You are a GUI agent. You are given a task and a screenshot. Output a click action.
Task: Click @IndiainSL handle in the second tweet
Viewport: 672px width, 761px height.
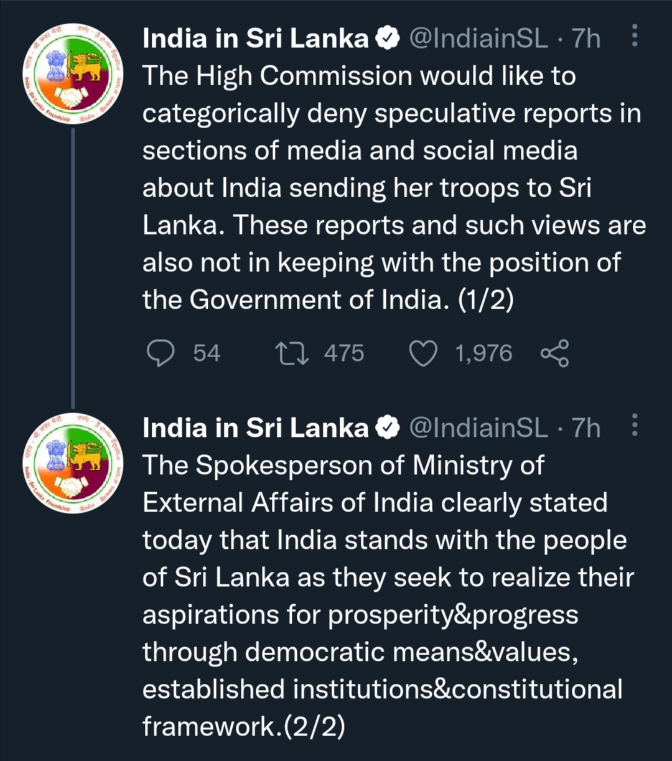click(x=478, y=428)
